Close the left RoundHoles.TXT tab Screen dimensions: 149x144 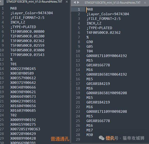tap(67, 2)
